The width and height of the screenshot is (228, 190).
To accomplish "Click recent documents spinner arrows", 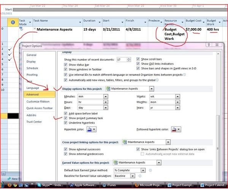I will tap(129, 60).
